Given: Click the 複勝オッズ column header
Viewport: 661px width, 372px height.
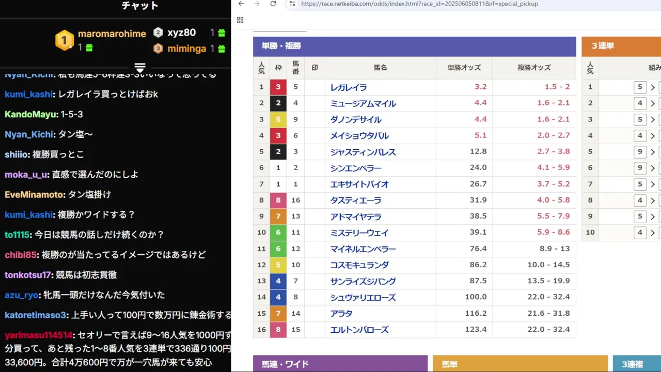Looking at the screenshot, I should coord(534,68).
